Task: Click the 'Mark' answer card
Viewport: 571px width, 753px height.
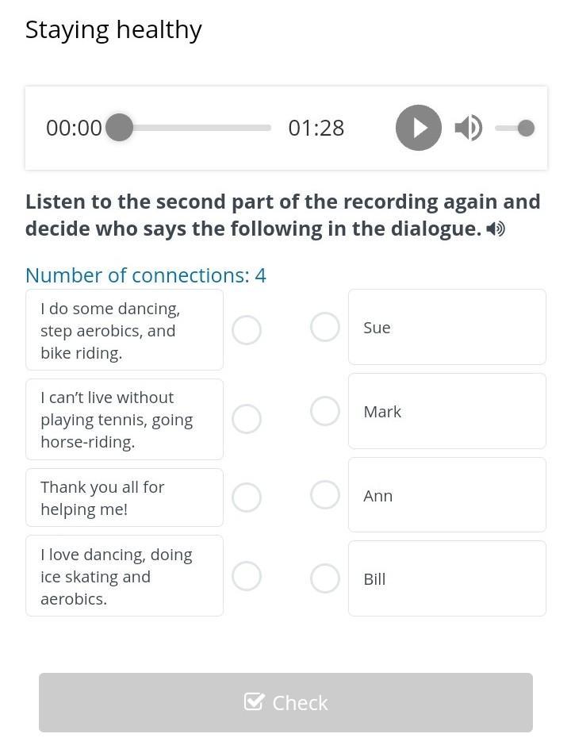Action: pos(447,411)
